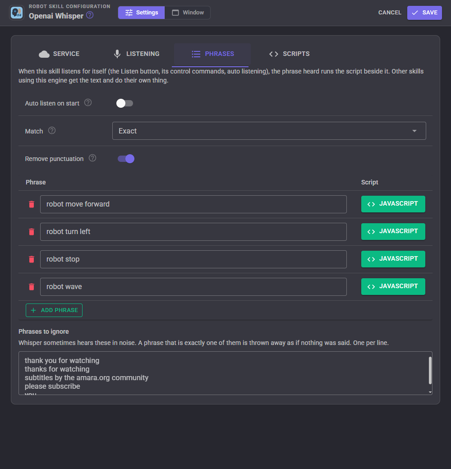This screenshot has height=469, width=451.
Task: Switch to the Listening tab
Action: point(137,54)
